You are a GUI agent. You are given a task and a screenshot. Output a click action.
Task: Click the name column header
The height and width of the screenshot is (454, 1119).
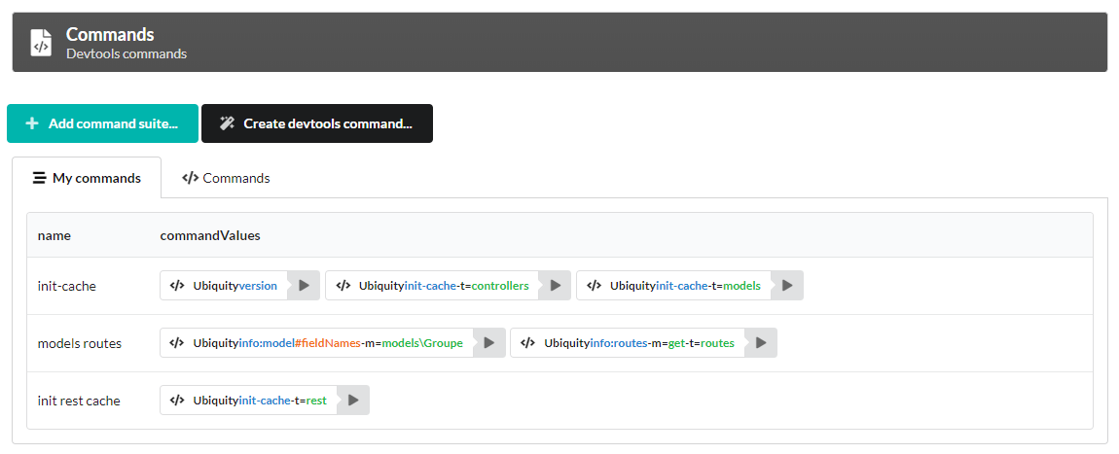(x=54, y=235)
